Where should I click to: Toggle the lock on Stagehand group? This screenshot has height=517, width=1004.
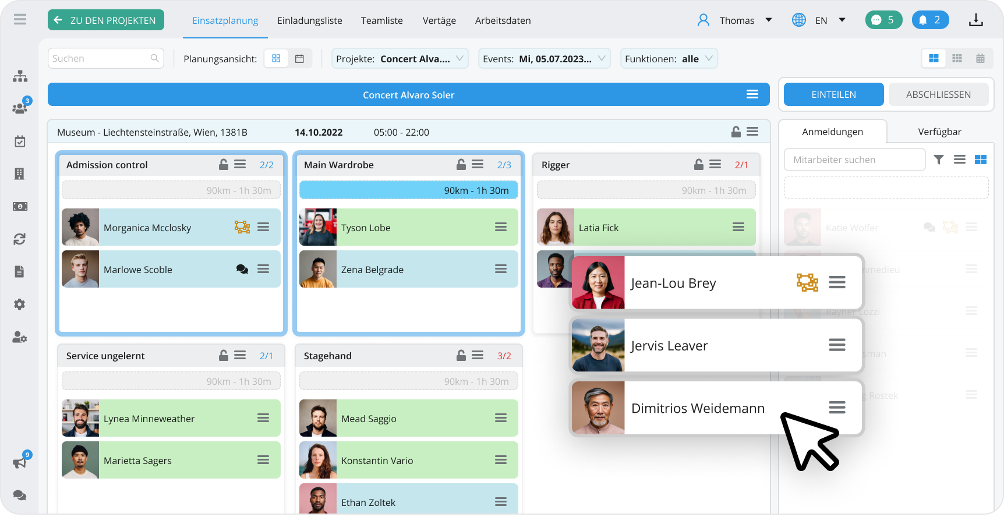point(461,356)
